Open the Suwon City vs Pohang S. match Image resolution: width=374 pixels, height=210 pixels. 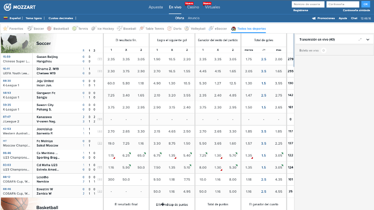45,107
